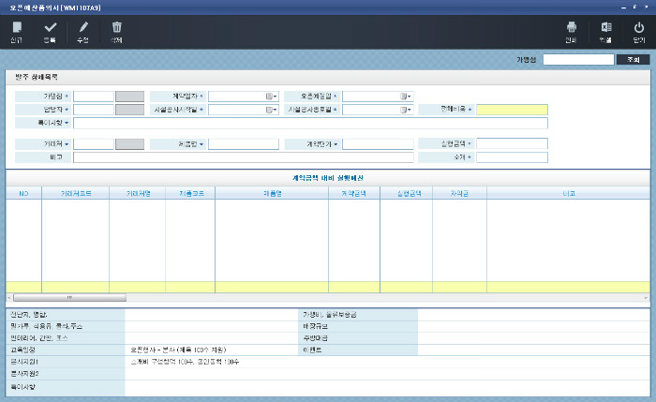Click the 제품명 column header in grid

tap(271, 193)
